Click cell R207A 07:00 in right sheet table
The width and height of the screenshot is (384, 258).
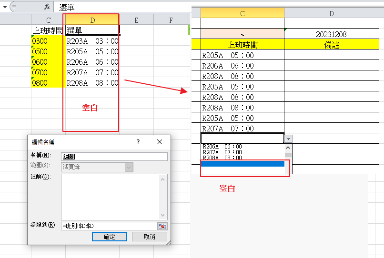[x=243, y=128]
